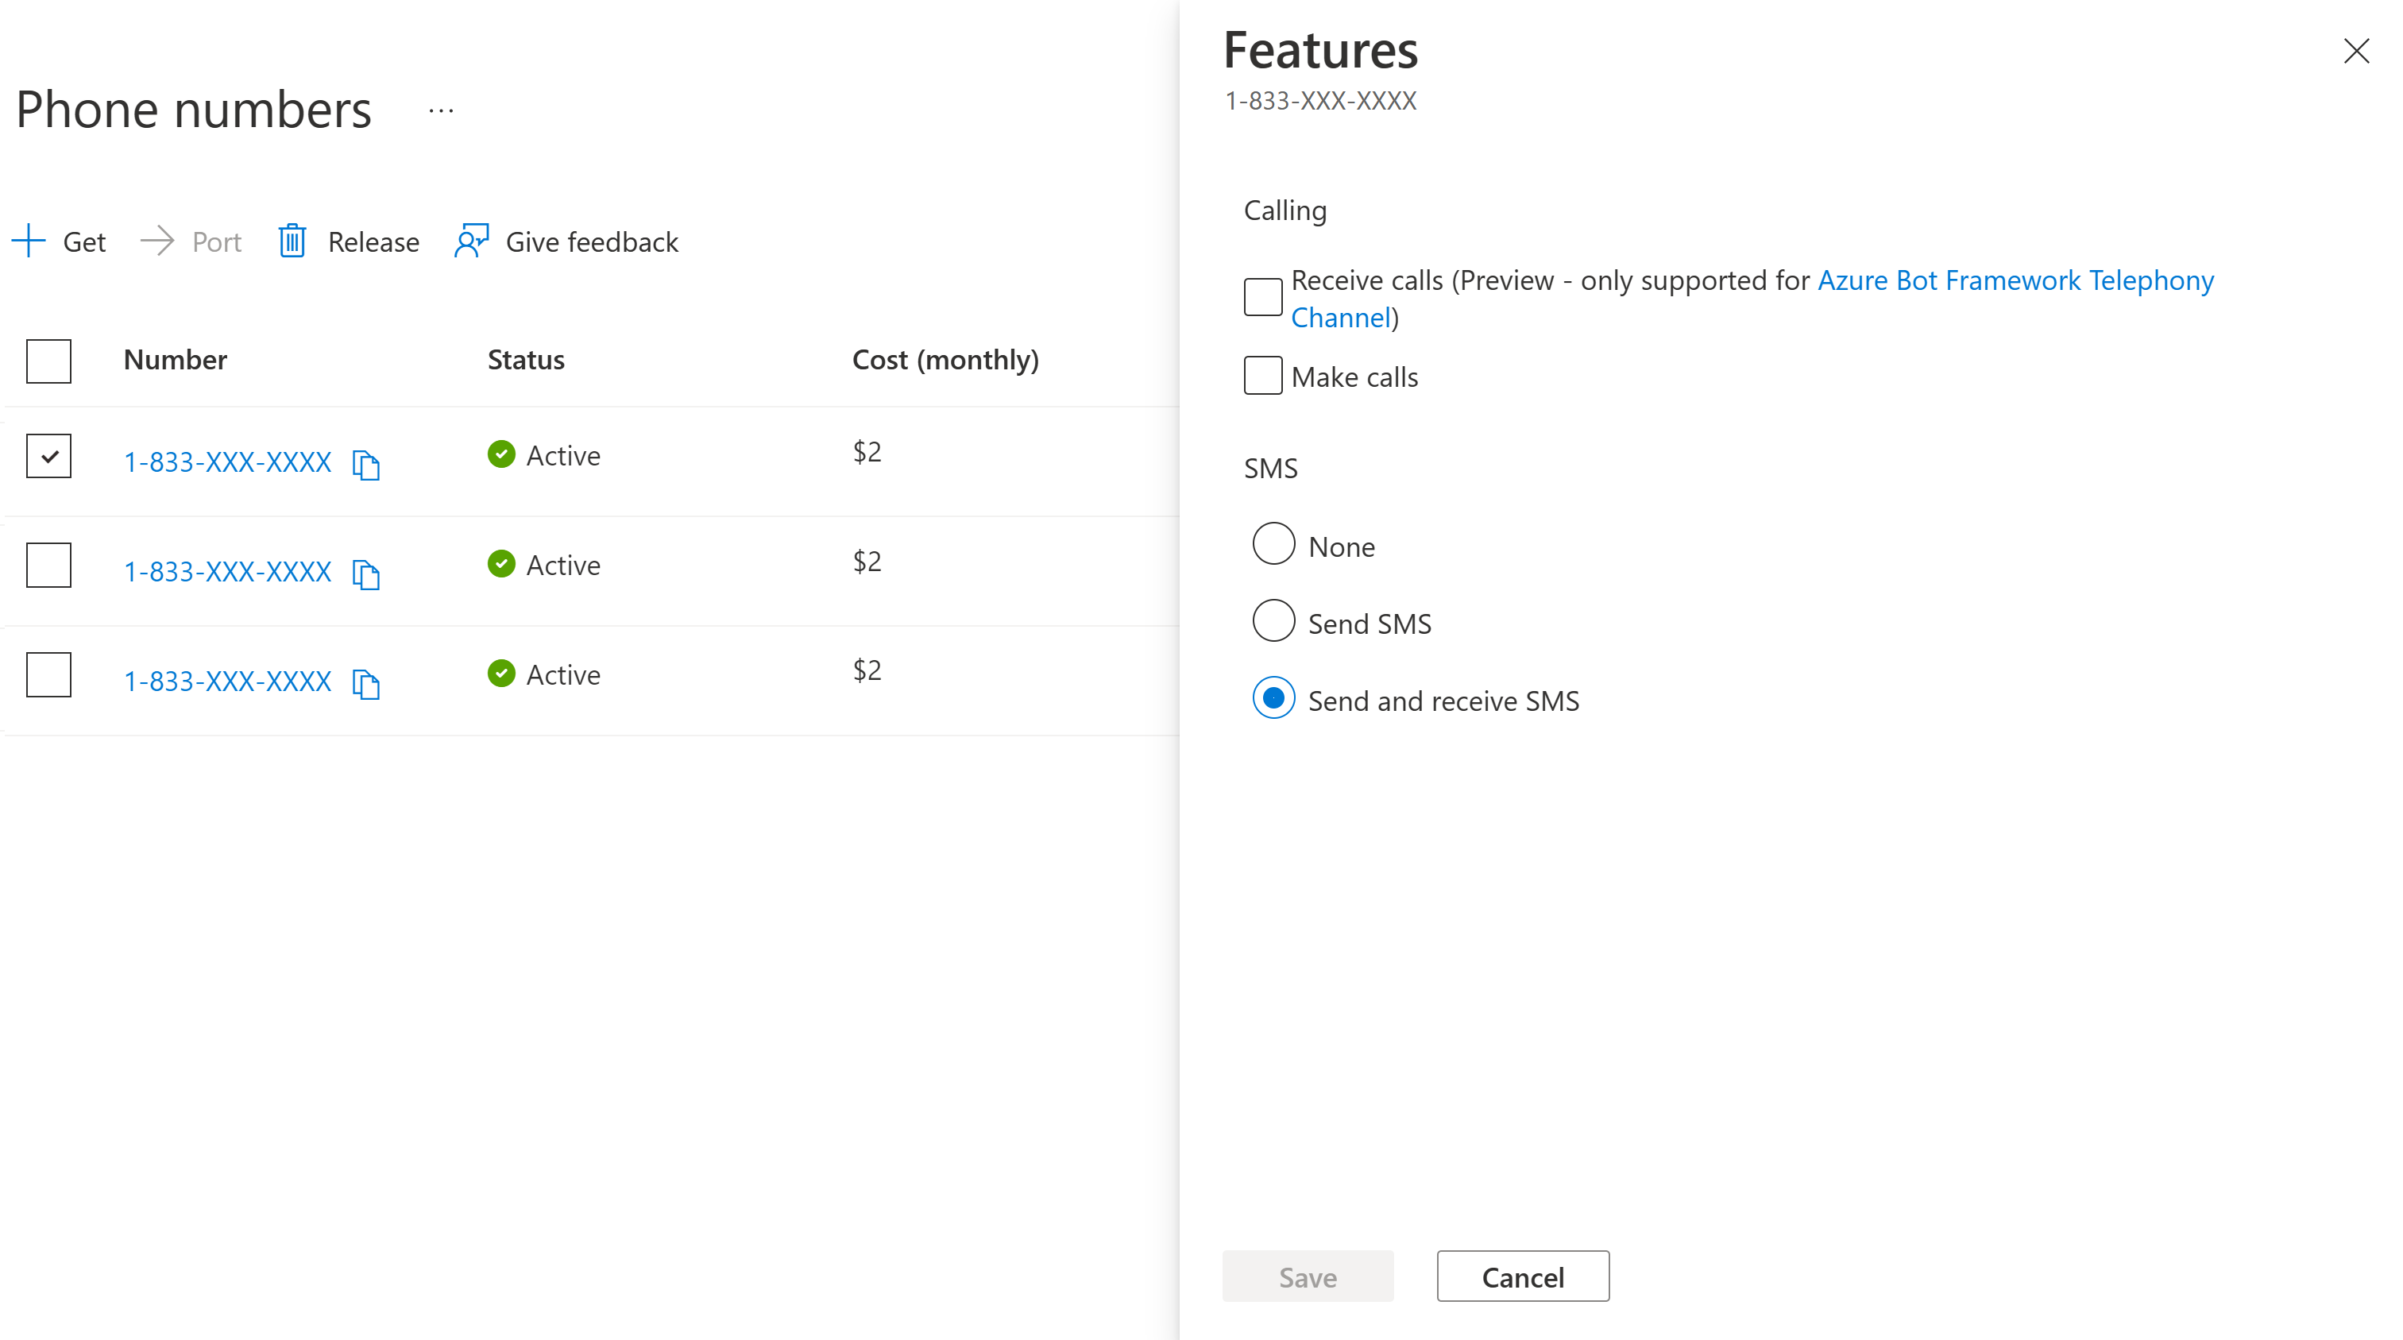The image size is (2403, 1340).
Task: Close the Features panel
Action: point(2356,50)
